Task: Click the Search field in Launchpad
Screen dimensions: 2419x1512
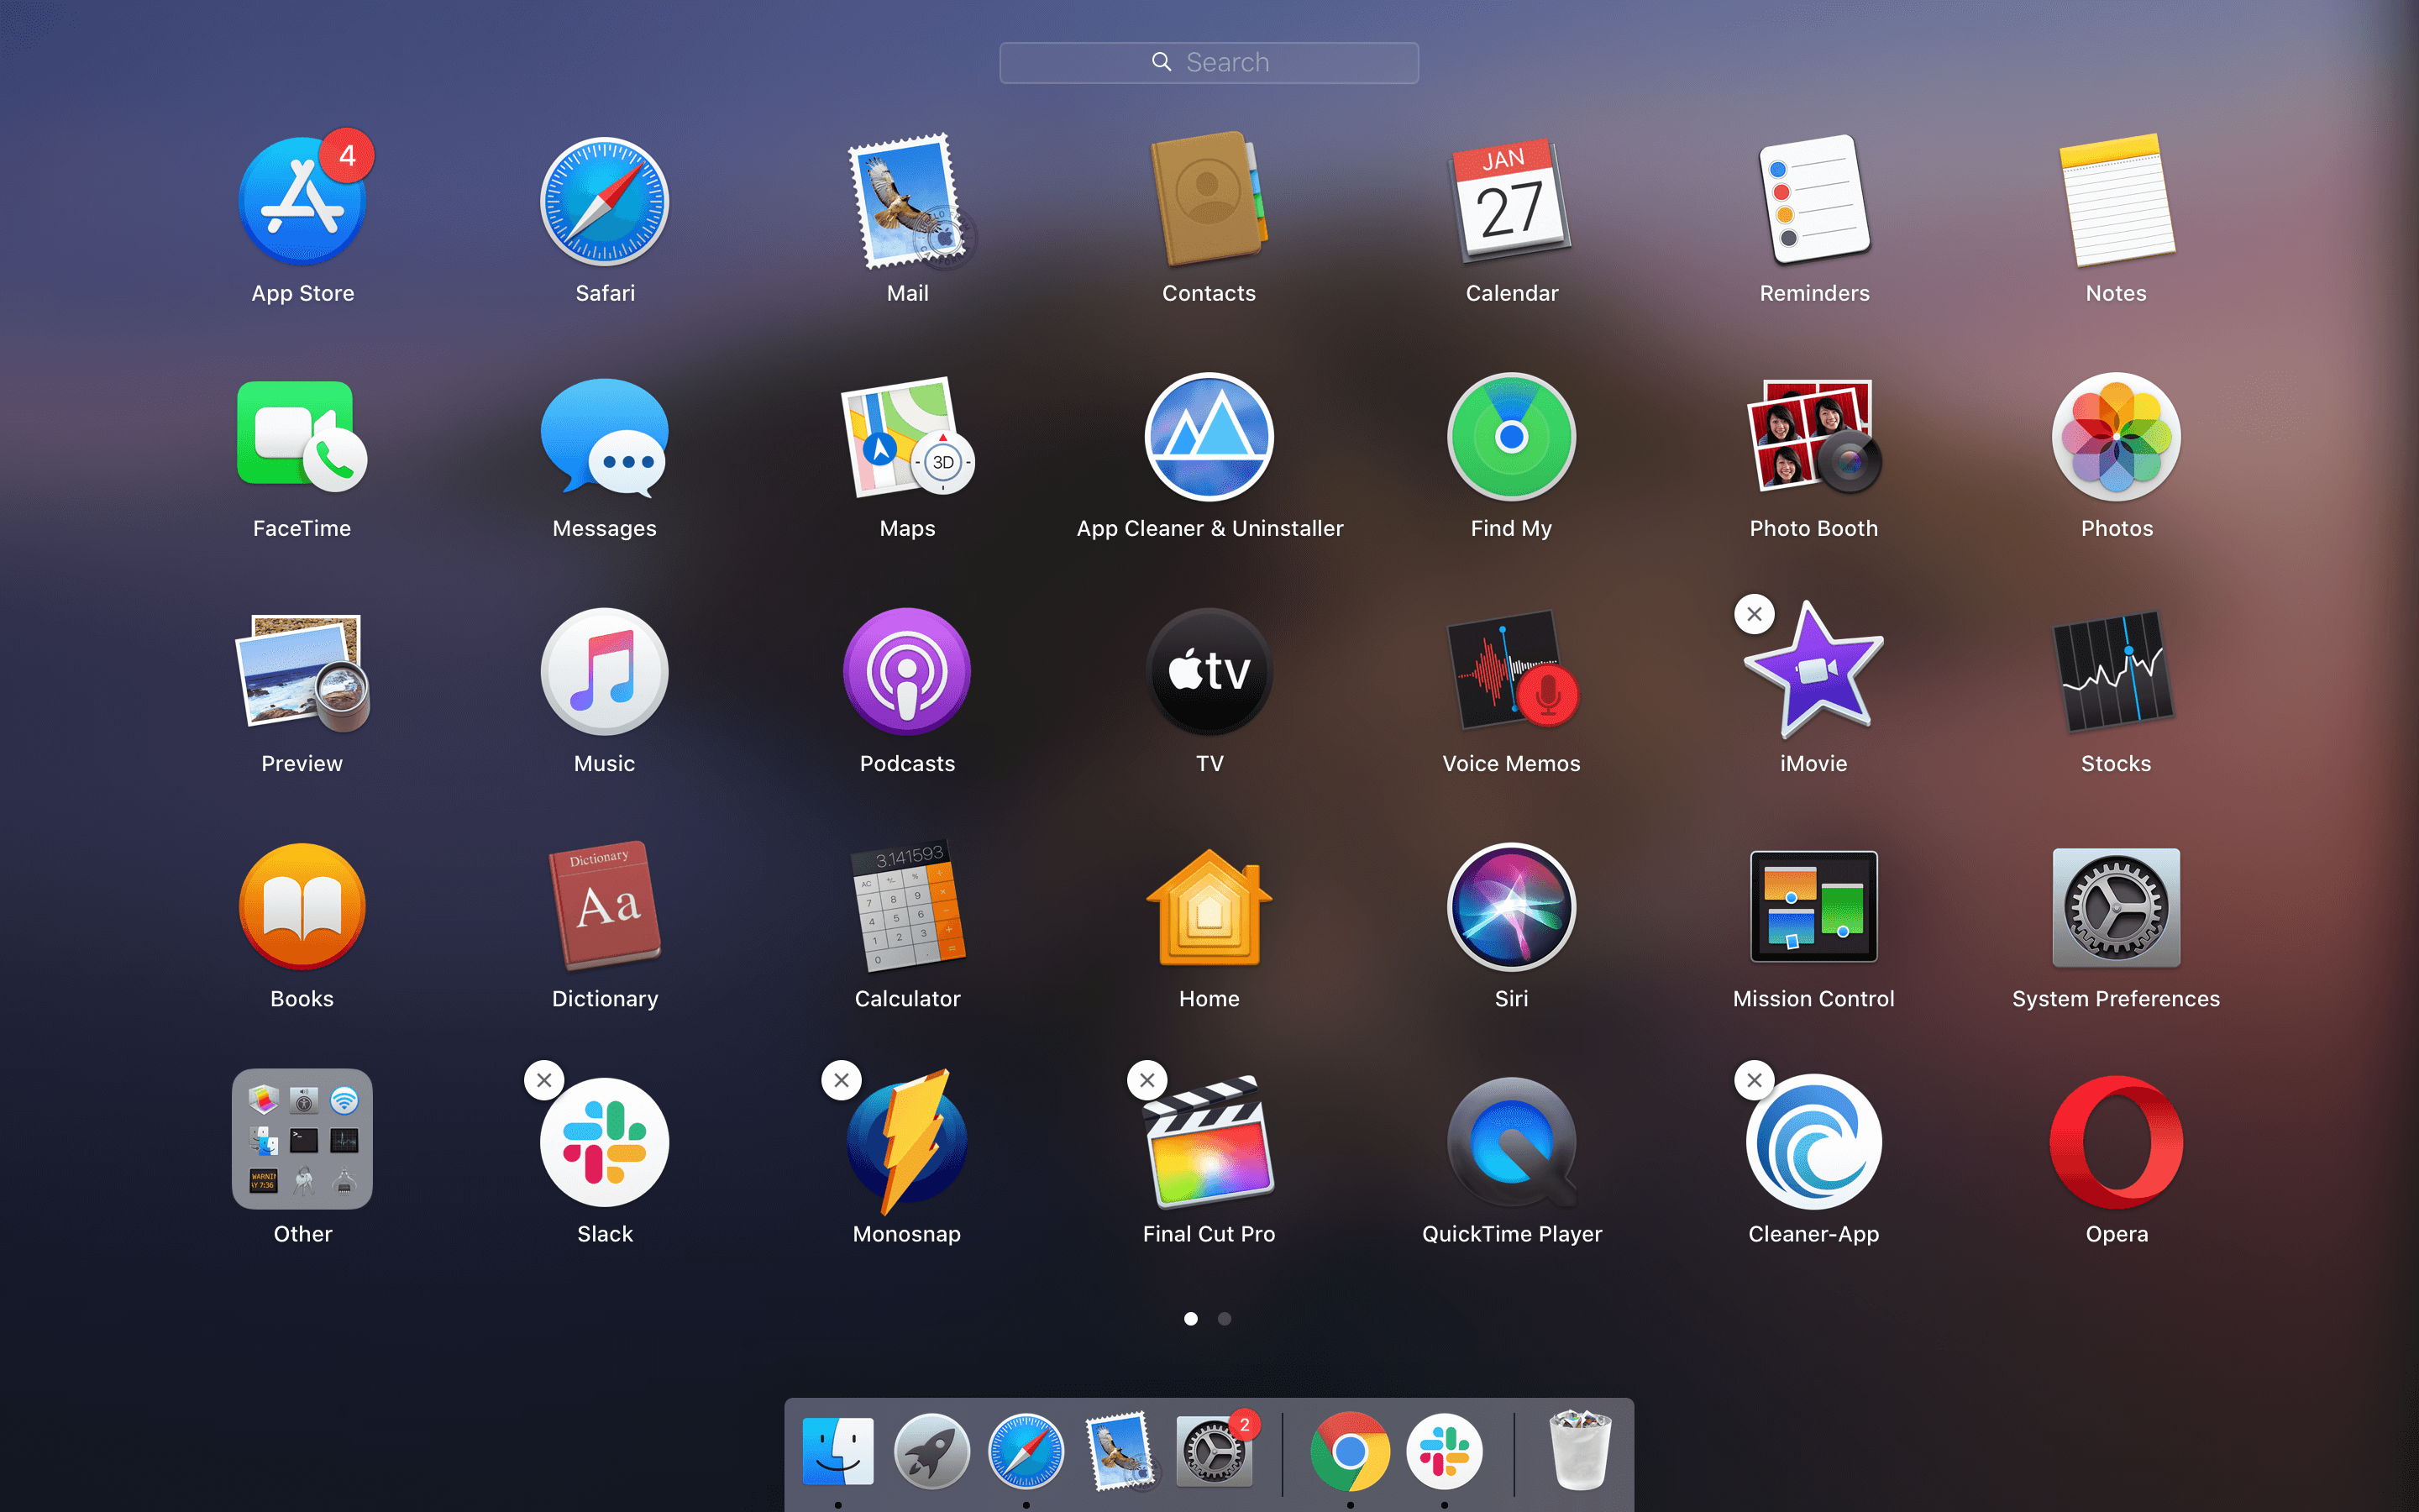Action: [1209, 61]
